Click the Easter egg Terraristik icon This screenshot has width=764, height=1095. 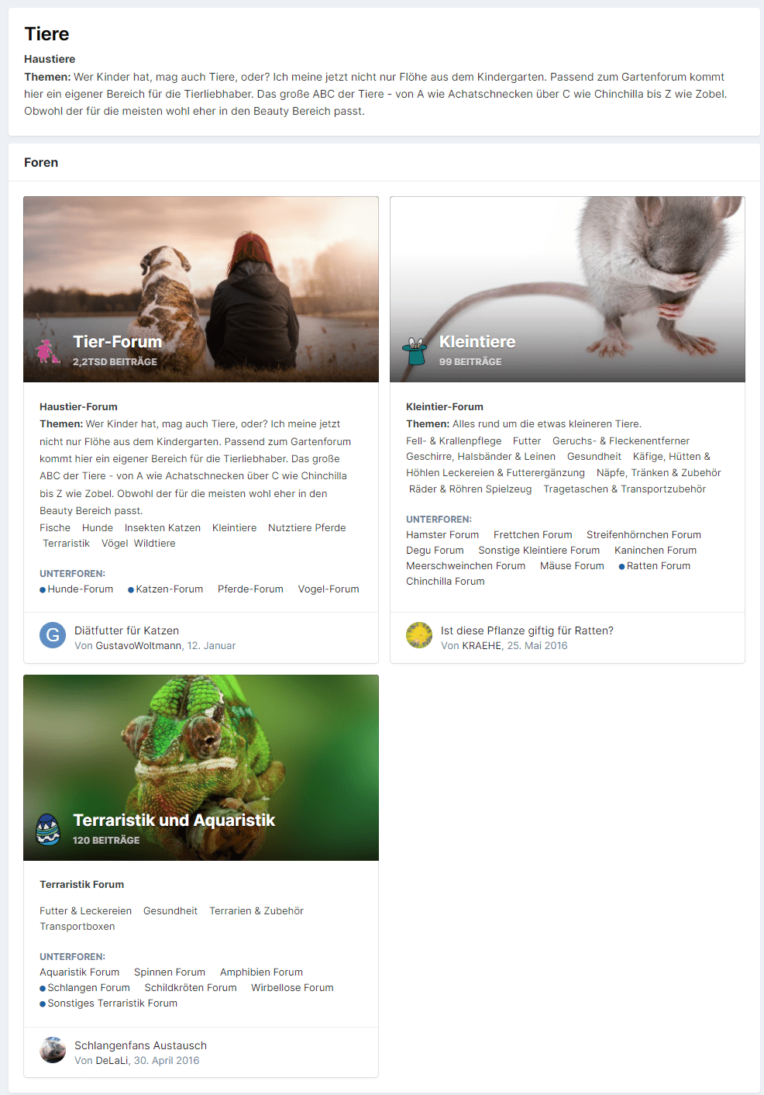[x=48, y=829]
